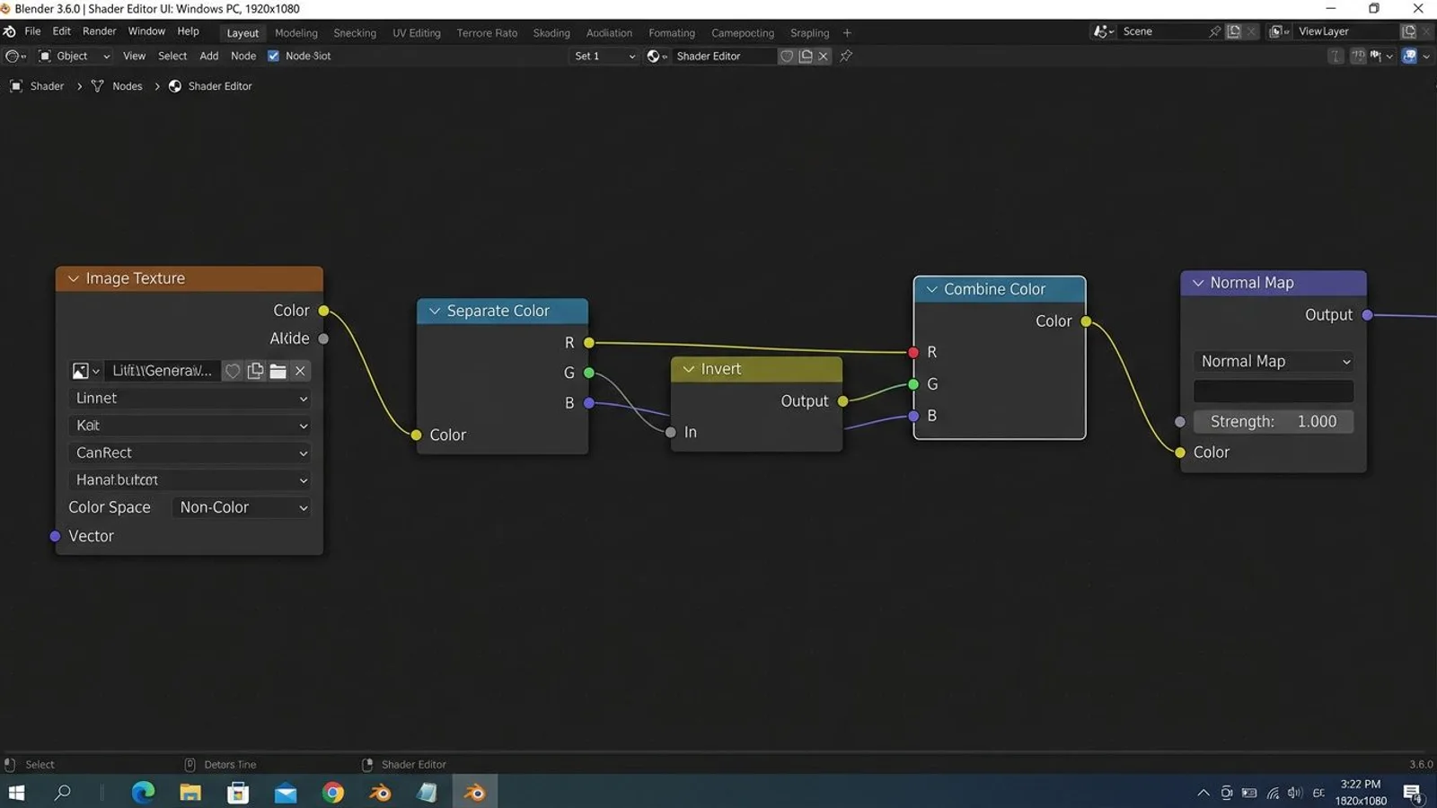1437x808 pixels.
Task: Collapse the Separate Color node
Action: [x=435, y=311]
